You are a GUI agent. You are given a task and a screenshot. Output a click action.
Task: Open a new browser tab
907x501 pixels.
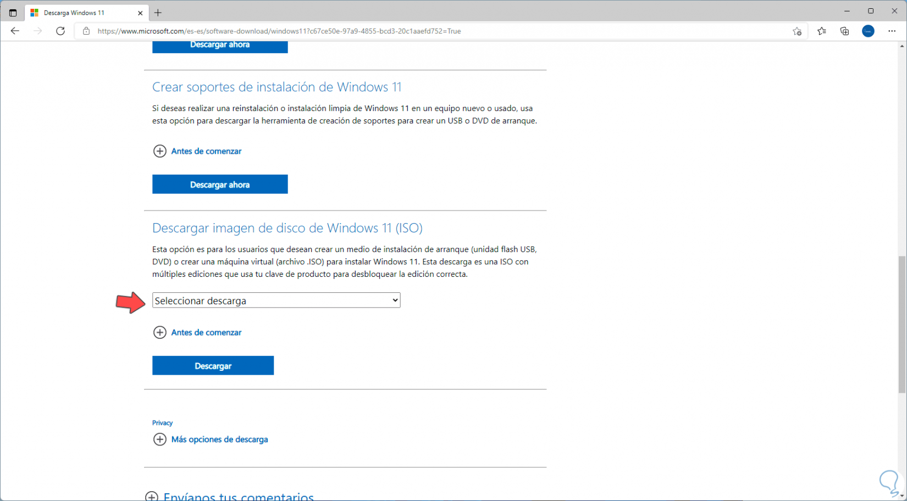[158, 13]
